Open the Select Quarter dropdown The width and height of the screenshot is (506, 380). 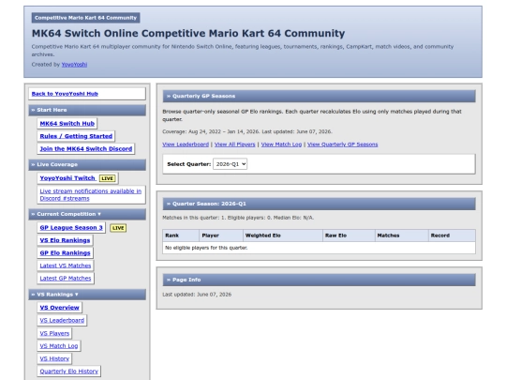point(230,164)
